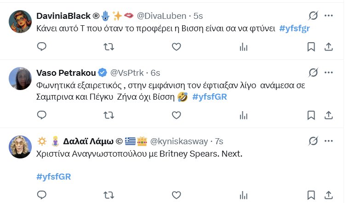Image resolution: width=355 pixels, height=203 pixels.
Task: Open #yfsfGR hashtag in Vaso Petrakou's tweet
Action: [x=209, y=97]
